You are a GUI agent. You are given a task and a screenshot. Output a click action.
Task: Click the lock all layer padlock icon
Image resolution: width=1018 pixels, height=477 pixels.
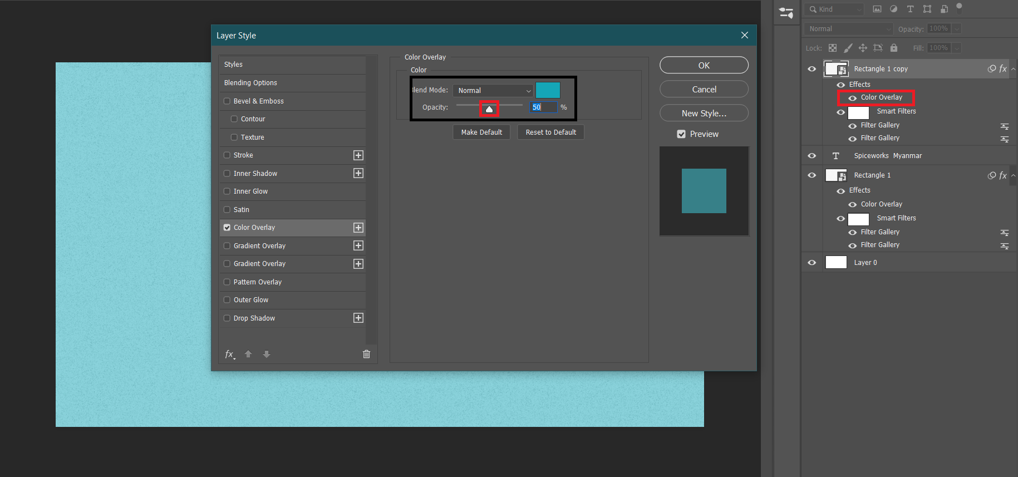point(893,48)
